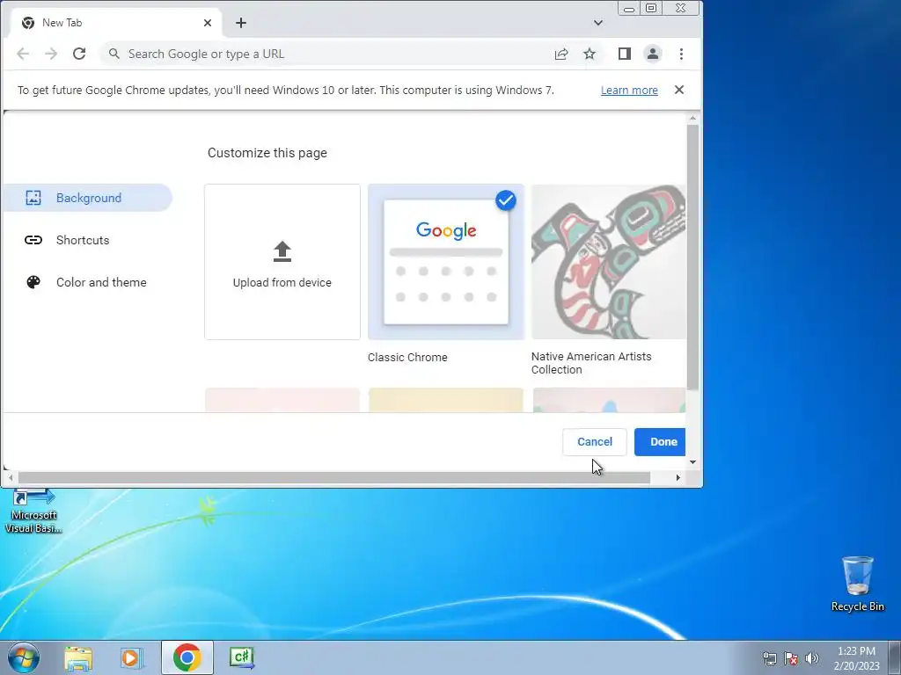Click the Customize this page heading
This screenshot has width=901, height=675.
coord(267,153)
